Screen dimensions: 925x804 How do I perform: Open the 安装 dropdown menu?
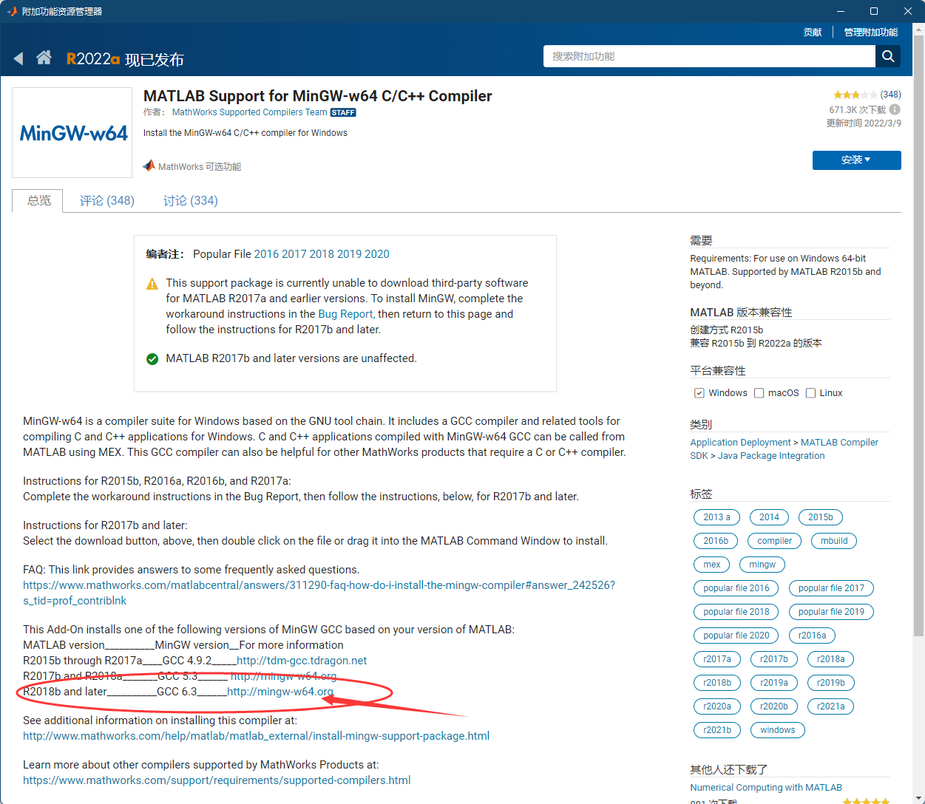pyautogui.click(x=856, y=160)
